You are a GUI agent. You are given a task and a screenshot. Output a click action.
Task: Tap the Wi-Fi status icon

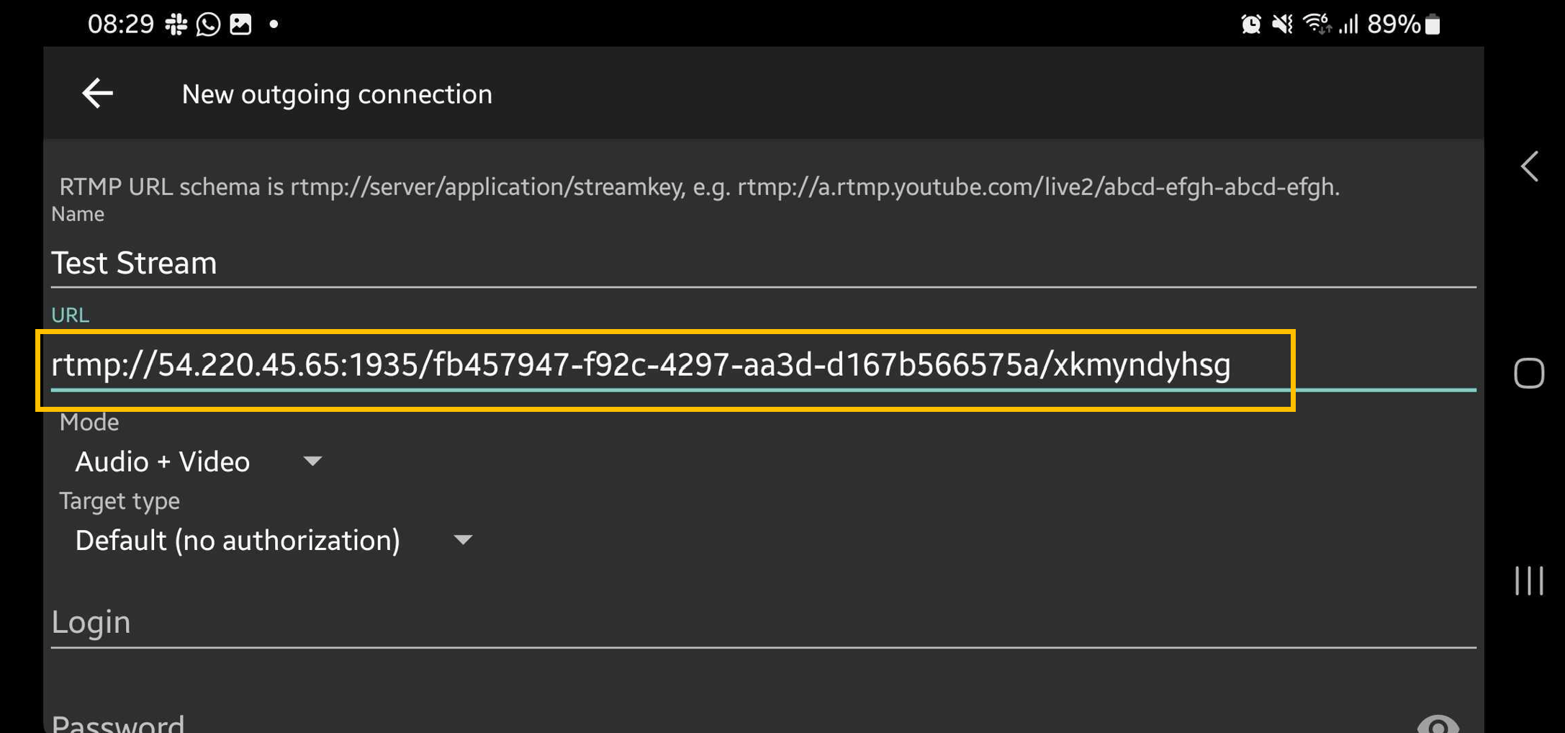[x=1317, y=24]
